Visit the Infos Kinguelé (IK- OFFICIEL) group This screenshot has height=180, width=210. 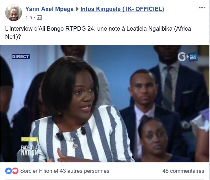coord(122,9)
